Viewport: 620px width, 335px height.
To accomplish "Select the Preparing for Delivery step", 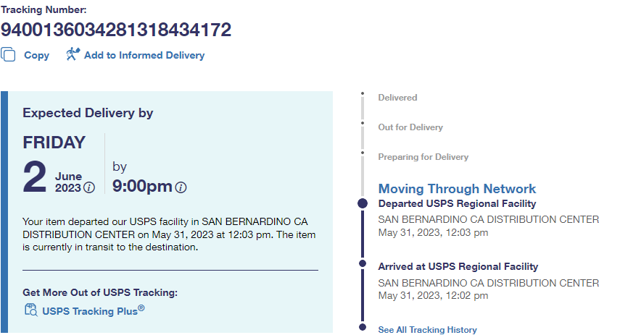I will (x=423, y=157).
